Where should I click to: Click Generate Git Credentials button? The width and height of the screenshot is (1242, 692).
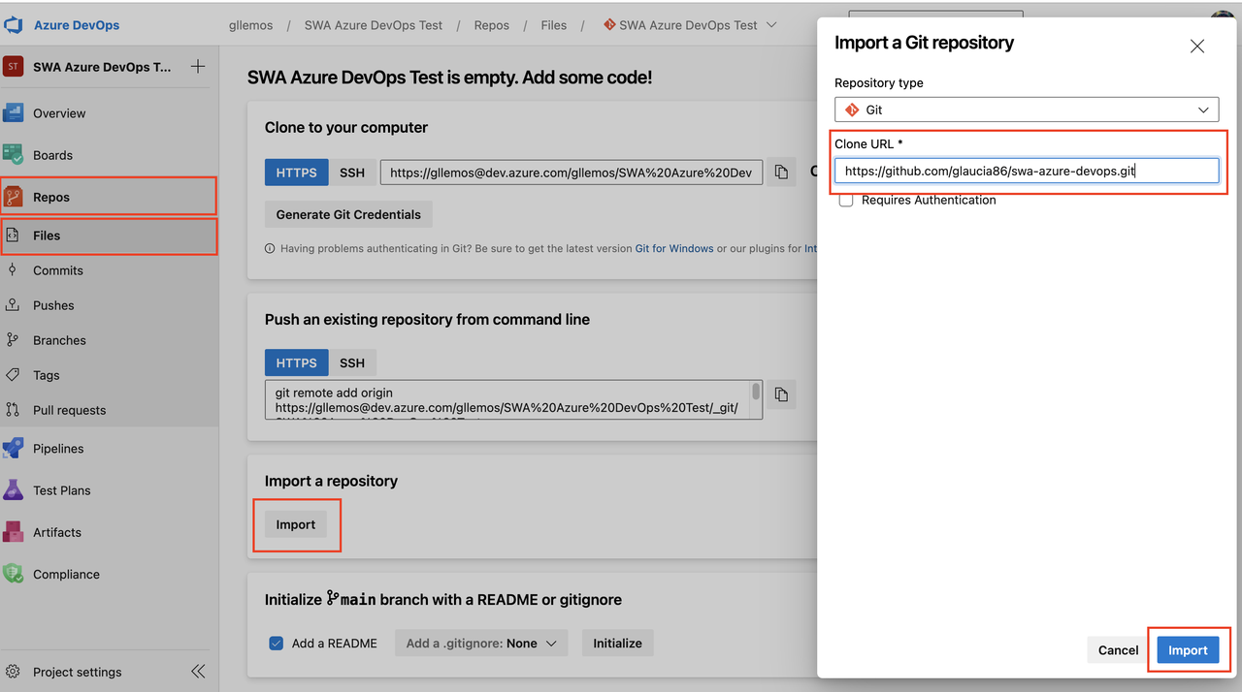click(x=348, y=214)
